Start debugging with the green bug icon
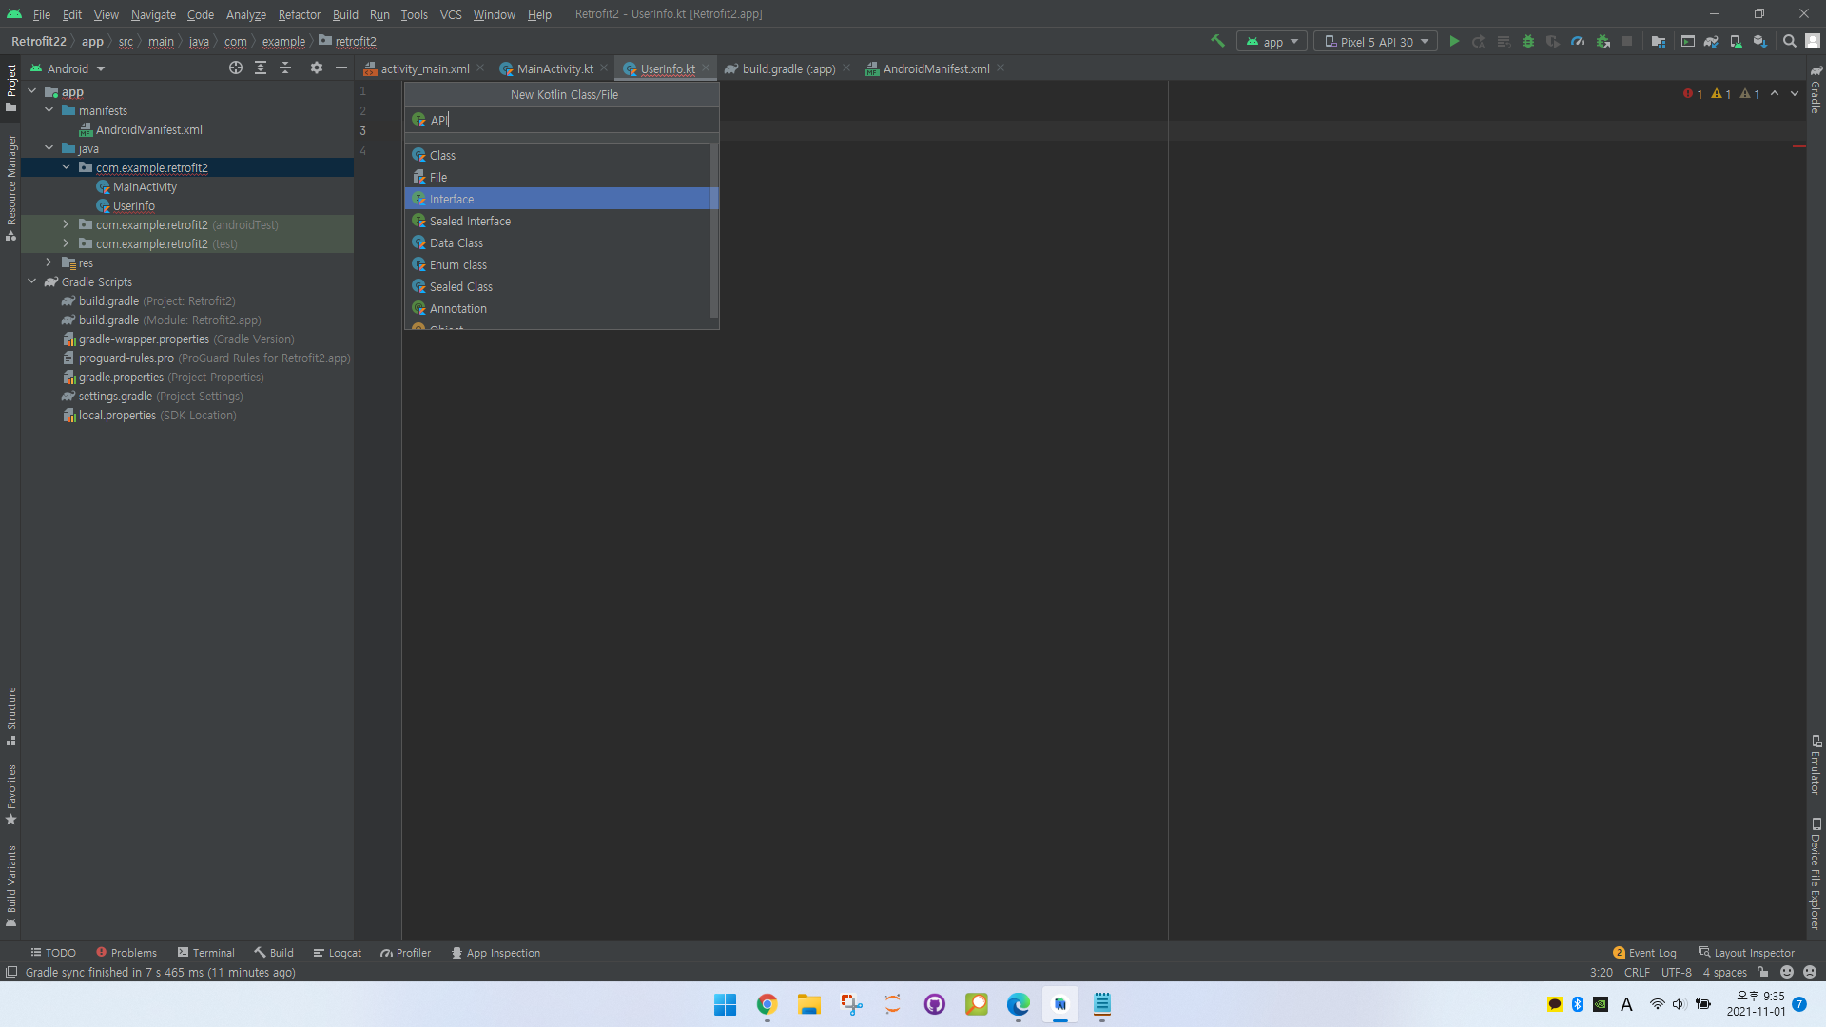 1528,41
